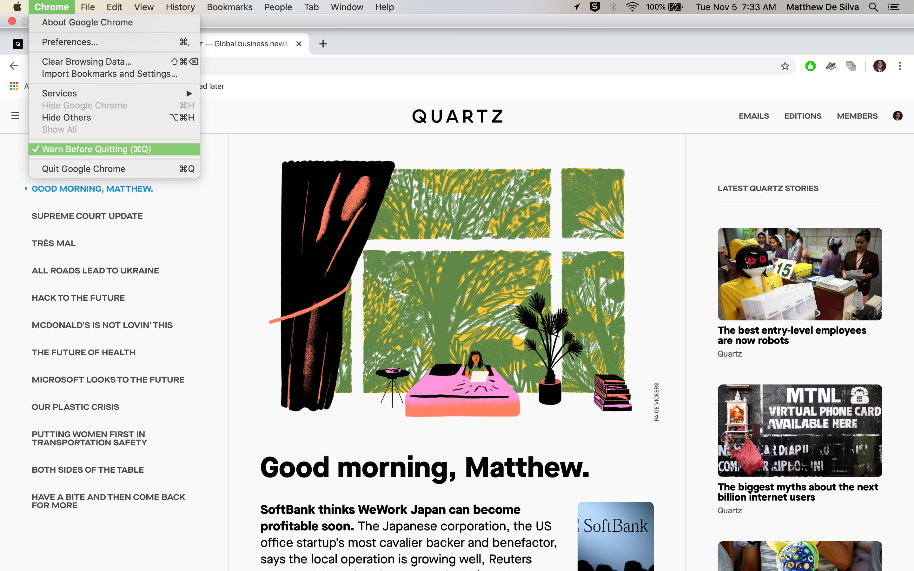Jump to Microsoft Looks to the Future
914x571 pixels.
click(x=108, y=379)
